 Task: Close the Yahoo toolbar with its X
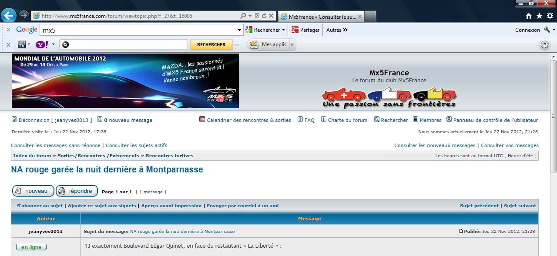coord(8,44)
